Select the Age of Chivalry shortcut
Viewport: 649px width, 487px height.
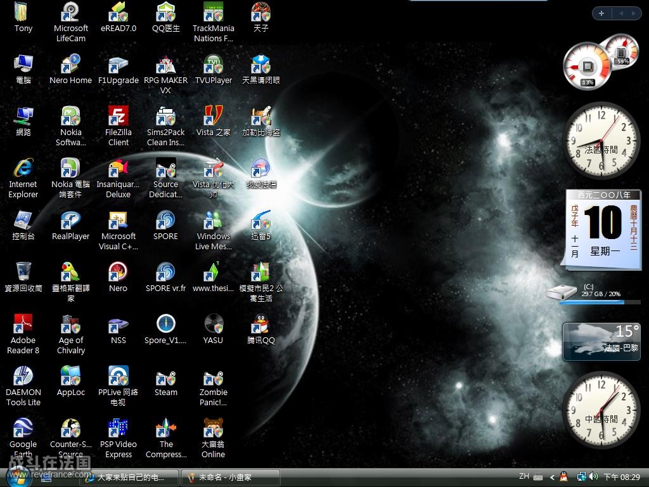(x=71, y=324)
